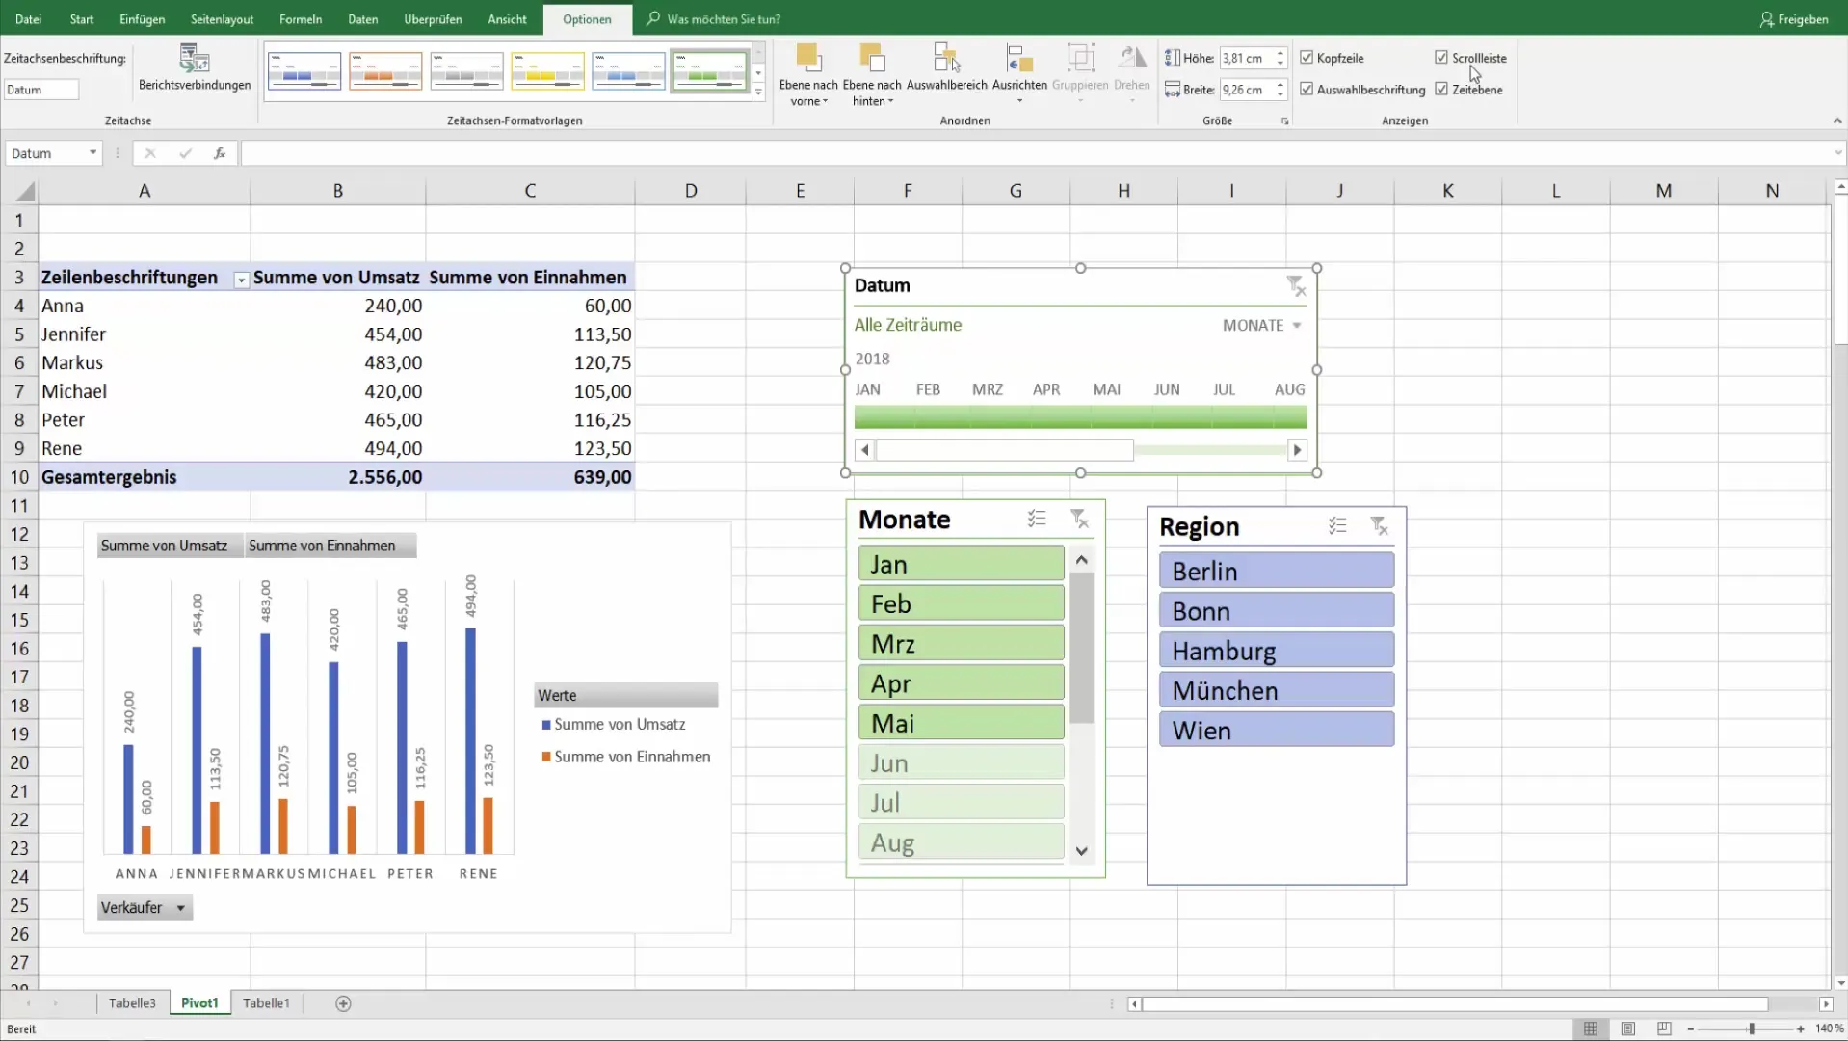Select Mai in Monate slicer

coord(961,723)
